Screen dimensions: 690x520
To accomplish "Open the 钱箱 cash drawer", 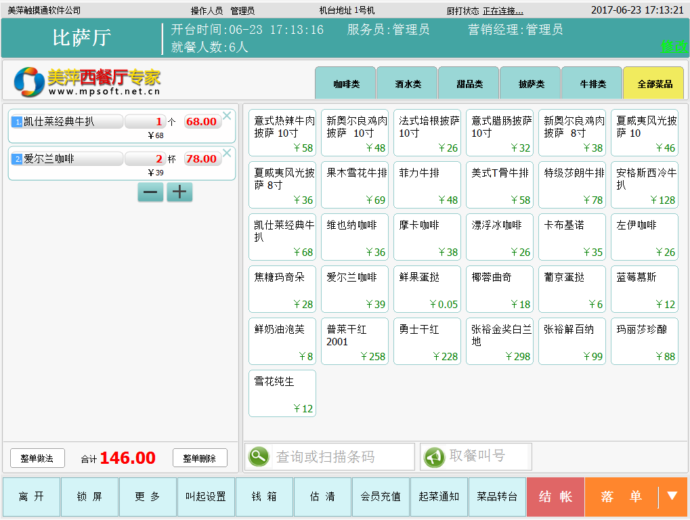I will tap(264, 497).
